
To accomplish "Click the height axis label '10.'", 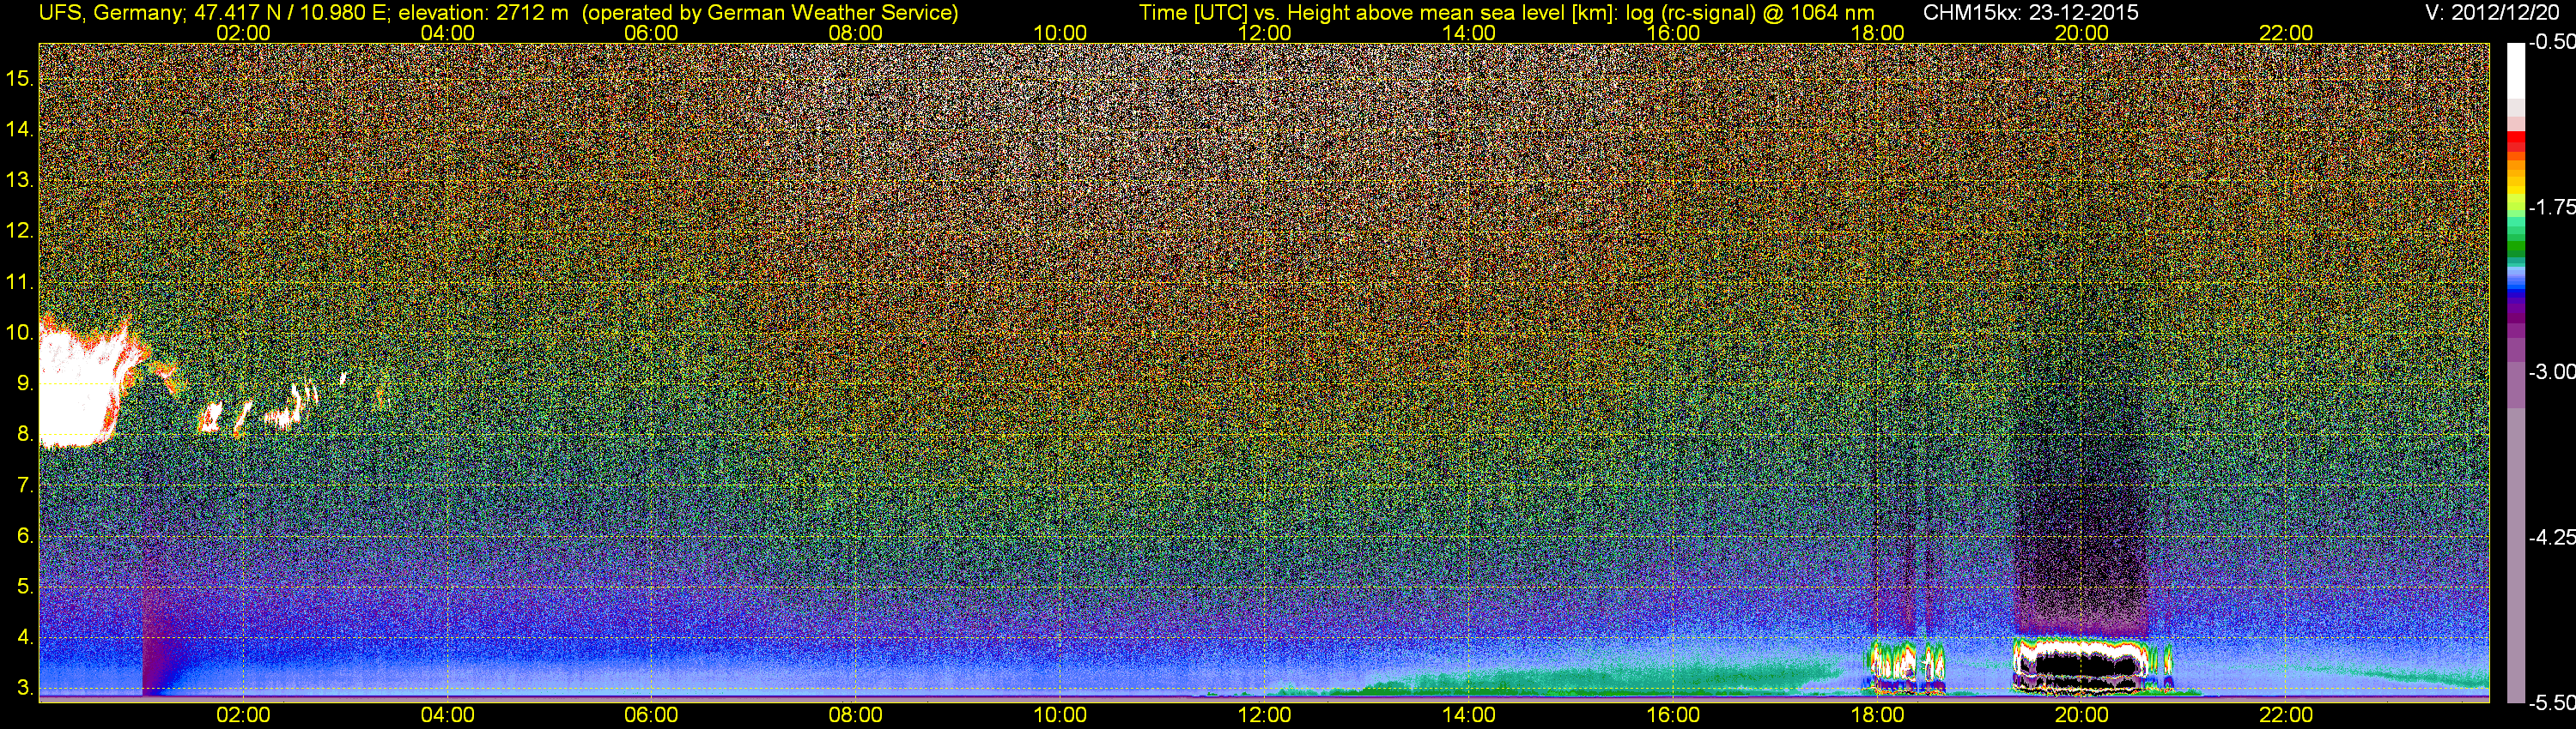I will [x=20, y=333].
